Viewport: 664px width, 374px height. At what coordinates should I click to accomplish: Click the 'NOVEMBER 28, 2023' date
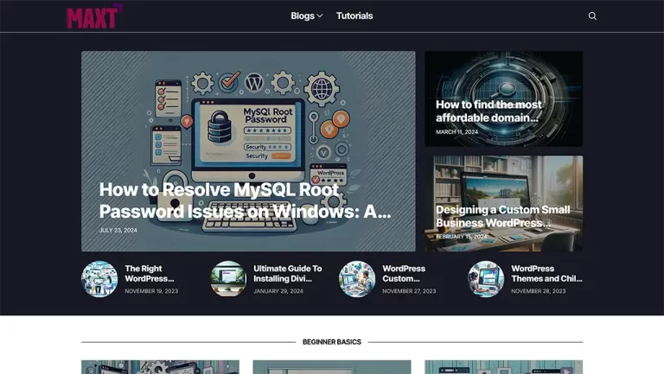(x=539, y=291)
